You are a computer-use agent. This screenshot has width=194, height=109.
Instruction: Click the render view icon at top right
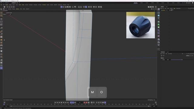tap(149, 7)
